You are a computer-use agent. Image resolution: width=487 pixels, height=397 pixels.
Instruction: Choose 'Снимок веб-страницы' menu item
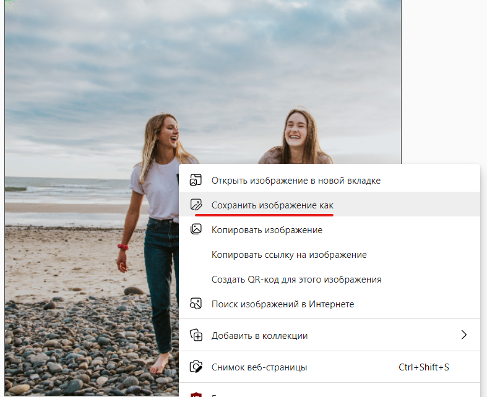click(x=330, y=367)
